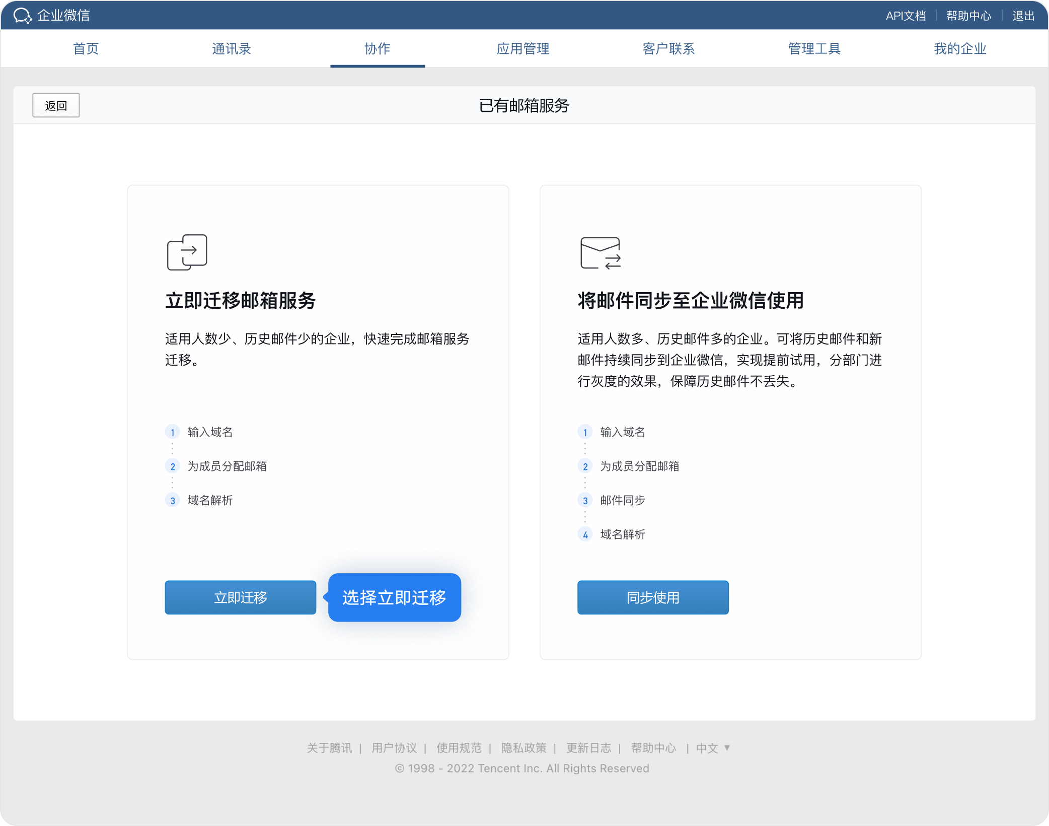Go to the 客户联系 tab

coord(668,48)
